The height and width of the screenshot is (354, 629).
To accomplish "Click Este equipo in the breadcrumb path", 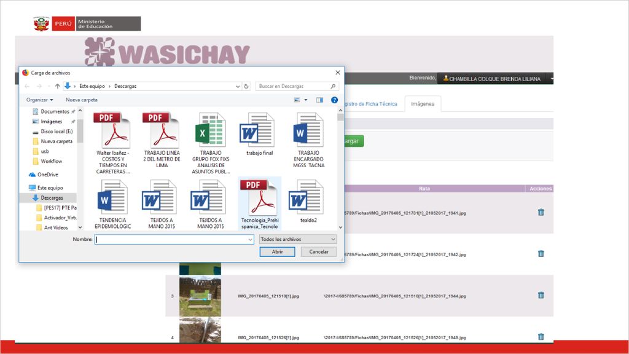I will tap(92, 86).
